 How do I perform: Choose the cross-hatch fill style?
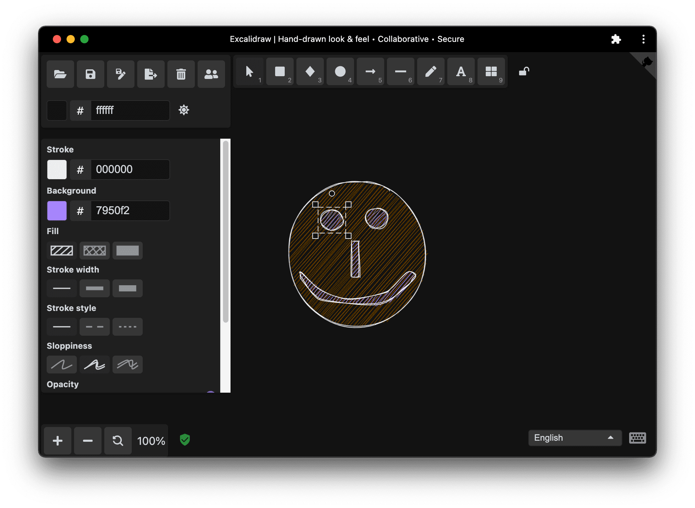point(94,250)
